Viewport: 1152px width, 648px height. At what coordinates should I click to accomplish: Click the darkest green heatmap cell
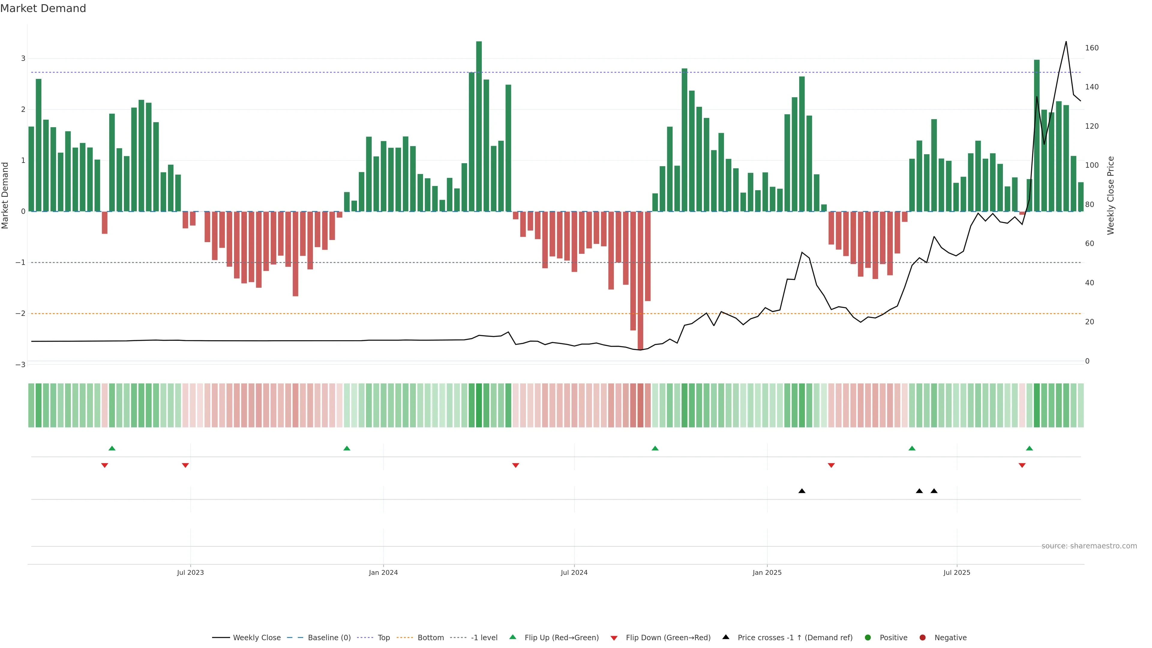click(x=479, y=405)
